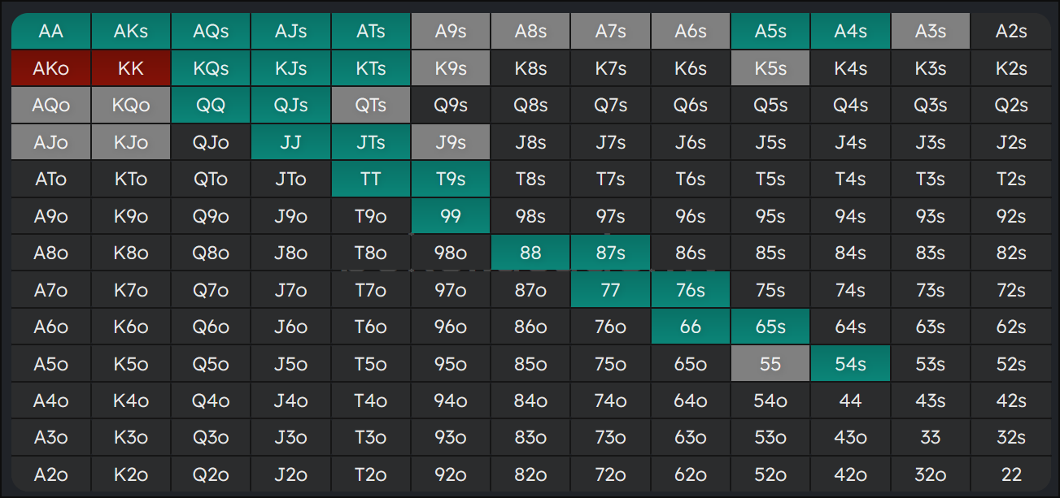Select the A2s cell
Viewport: 1060px width, 498px height.
(1010, 32)
